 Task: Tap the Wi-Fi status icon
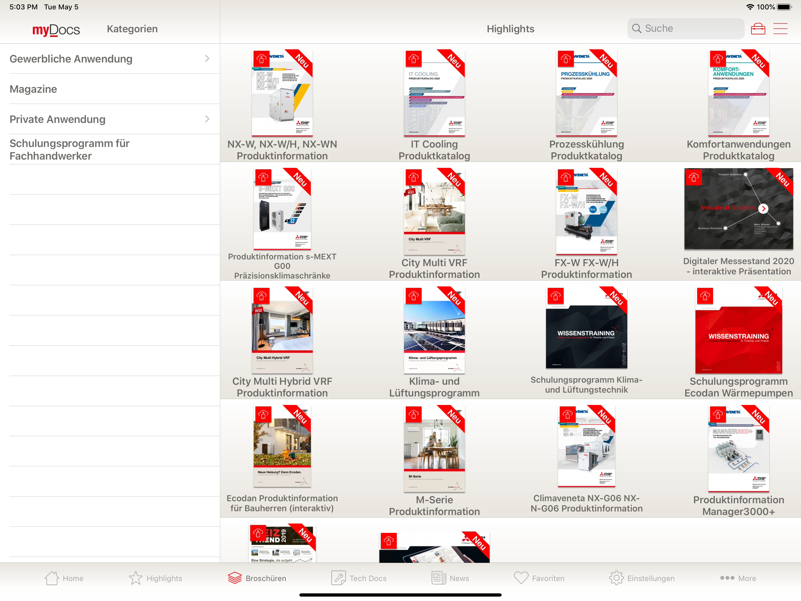(x=750, y=7)
